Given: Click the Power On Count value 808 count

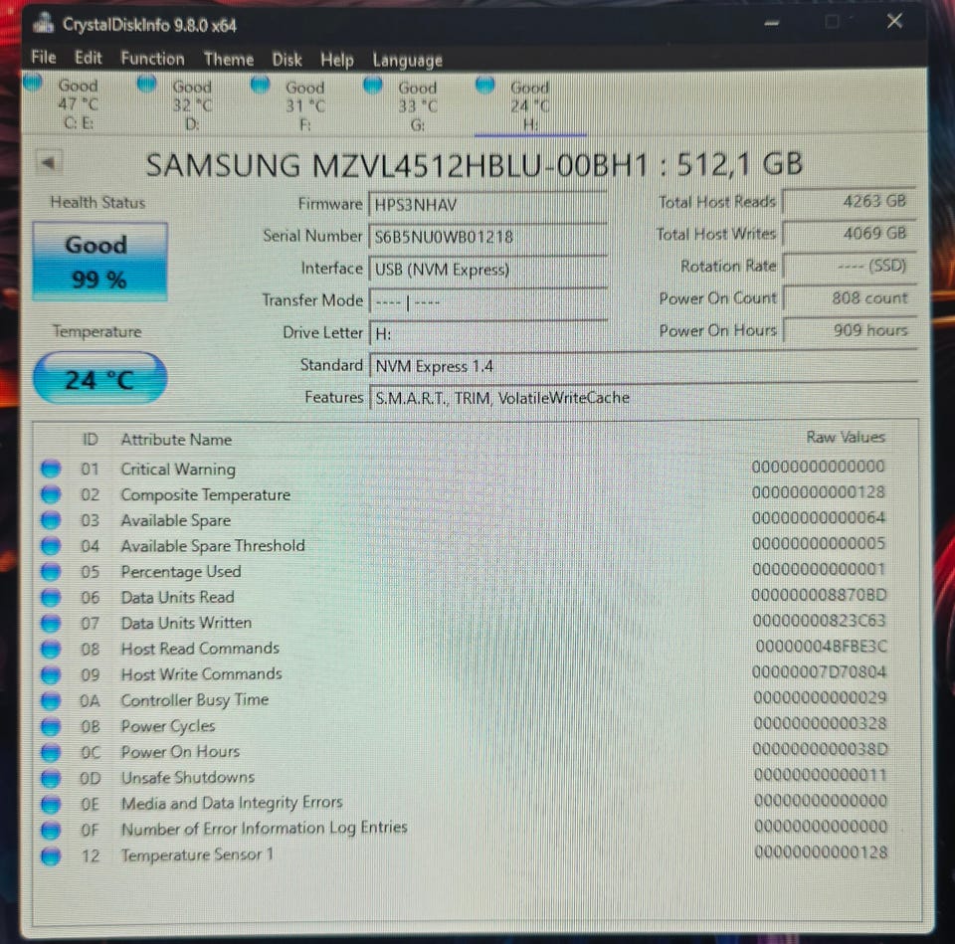Looking at the screenshot, I should click(x=850, y=298).
